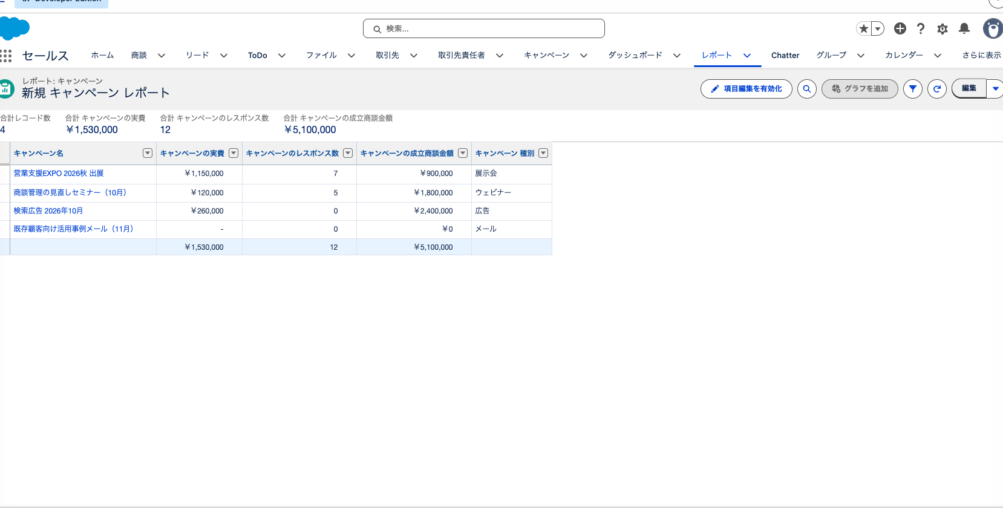Open the キャンペーンの実費 column menu
This screenshot has width=1003, height=508.
[x=234, y=153]
